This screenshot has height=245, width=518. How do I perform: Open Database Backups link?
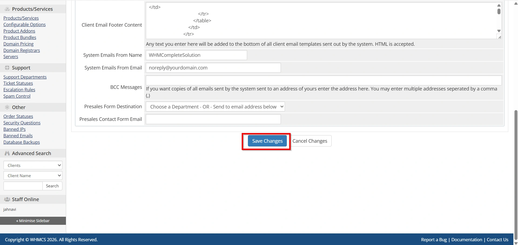coord(22,142)
